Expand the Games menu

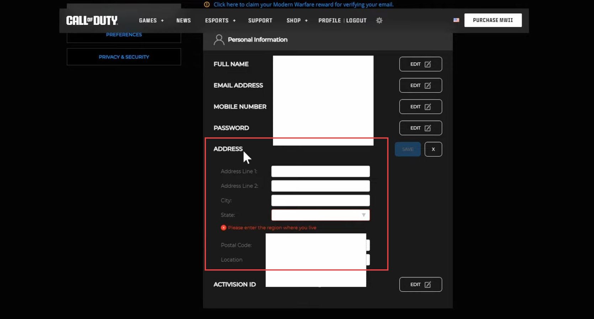(x=151, y=21)
